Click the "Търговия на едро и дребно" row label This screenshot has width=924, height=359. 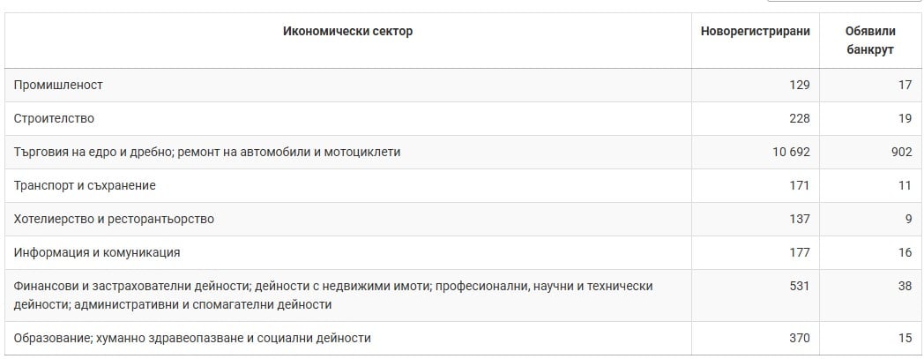(x=207, y=152)
